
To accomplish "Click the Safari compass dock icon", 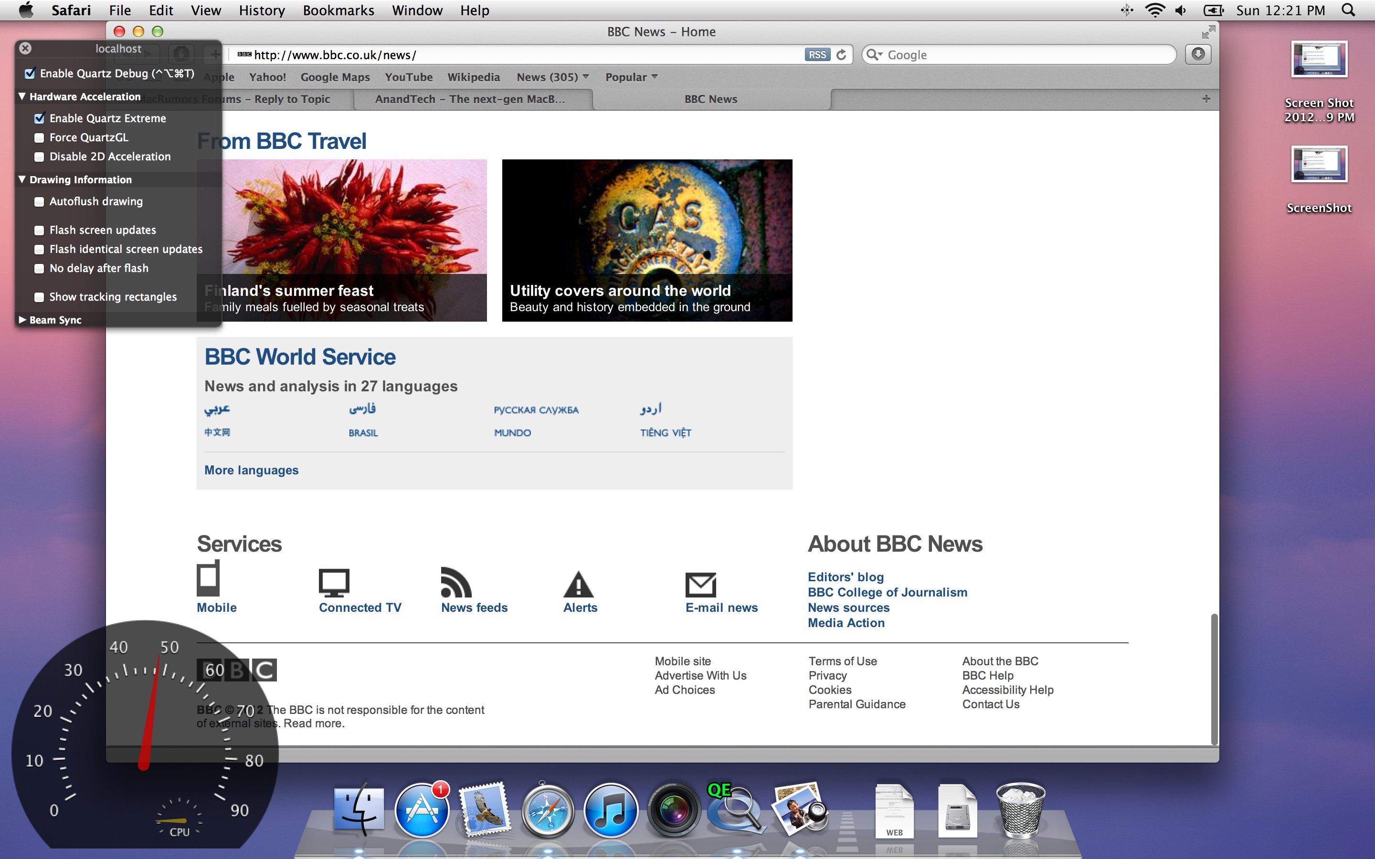I will 548,811.
